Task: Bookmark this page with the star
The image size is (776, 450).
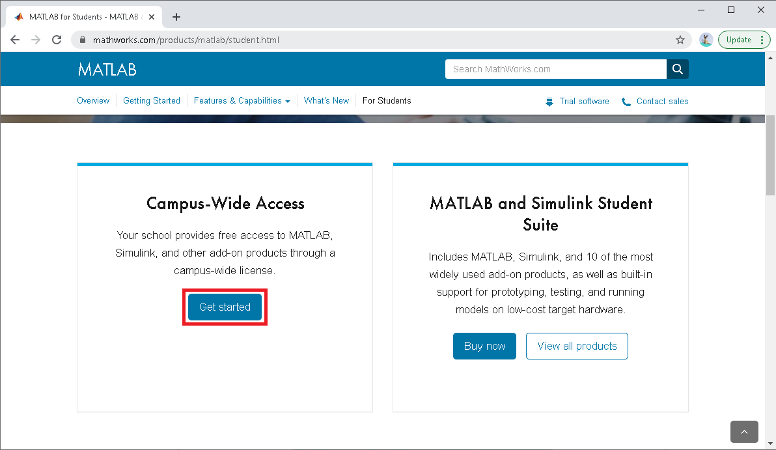Action: pos(680,40)
